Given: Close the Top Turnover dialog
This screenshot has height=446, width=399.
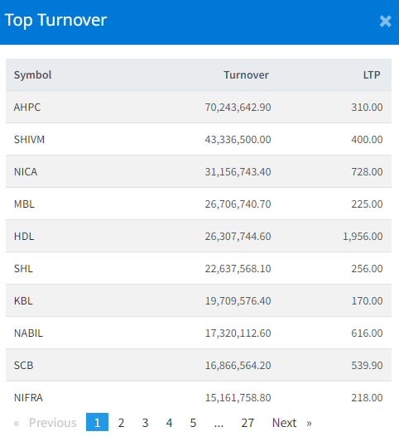Looking at the screenshot, I should tap(385, 22).
